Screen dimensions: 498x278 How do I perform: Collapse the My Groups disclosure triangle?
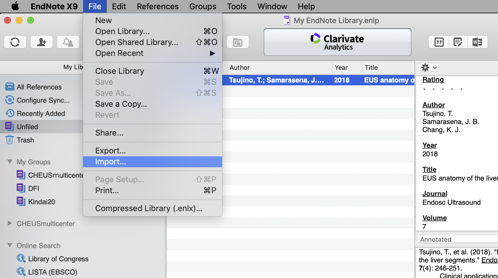[x=10, y=161]
